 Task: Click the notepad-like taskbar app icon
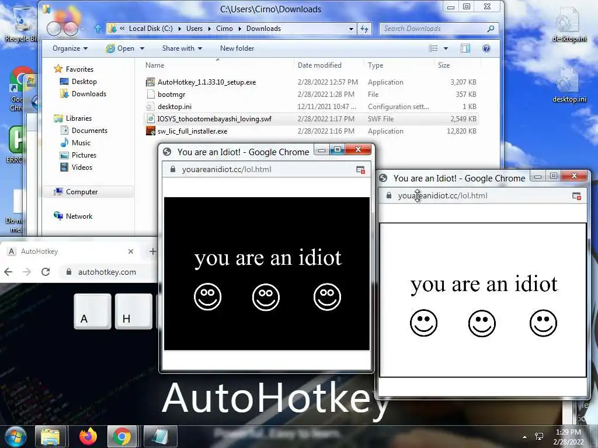point(160,436)
